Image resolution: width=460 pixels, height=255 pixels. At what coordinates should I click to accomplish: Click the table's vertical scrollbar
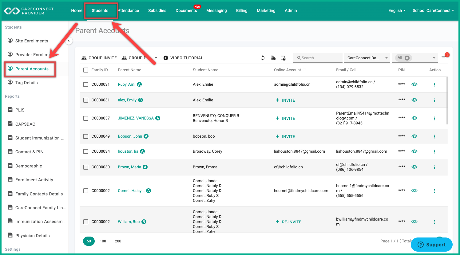(x=447, y=101)
